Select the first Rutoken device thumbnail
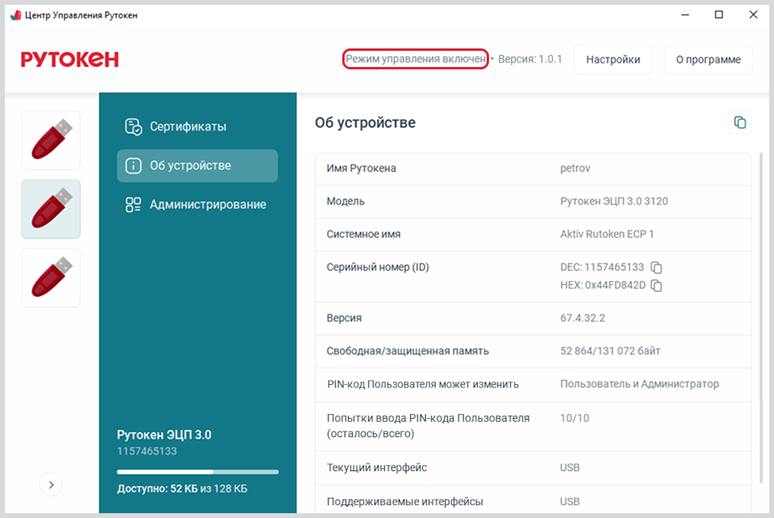Viewport: 774px width, 518px height. tap(51, 140)
